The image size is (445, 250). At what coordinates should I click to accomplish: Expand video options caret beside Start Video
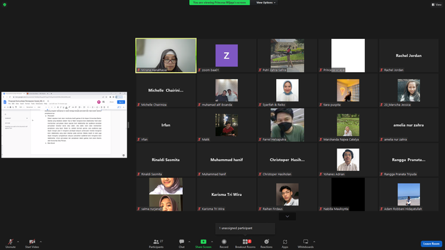[x=40, y=242]
